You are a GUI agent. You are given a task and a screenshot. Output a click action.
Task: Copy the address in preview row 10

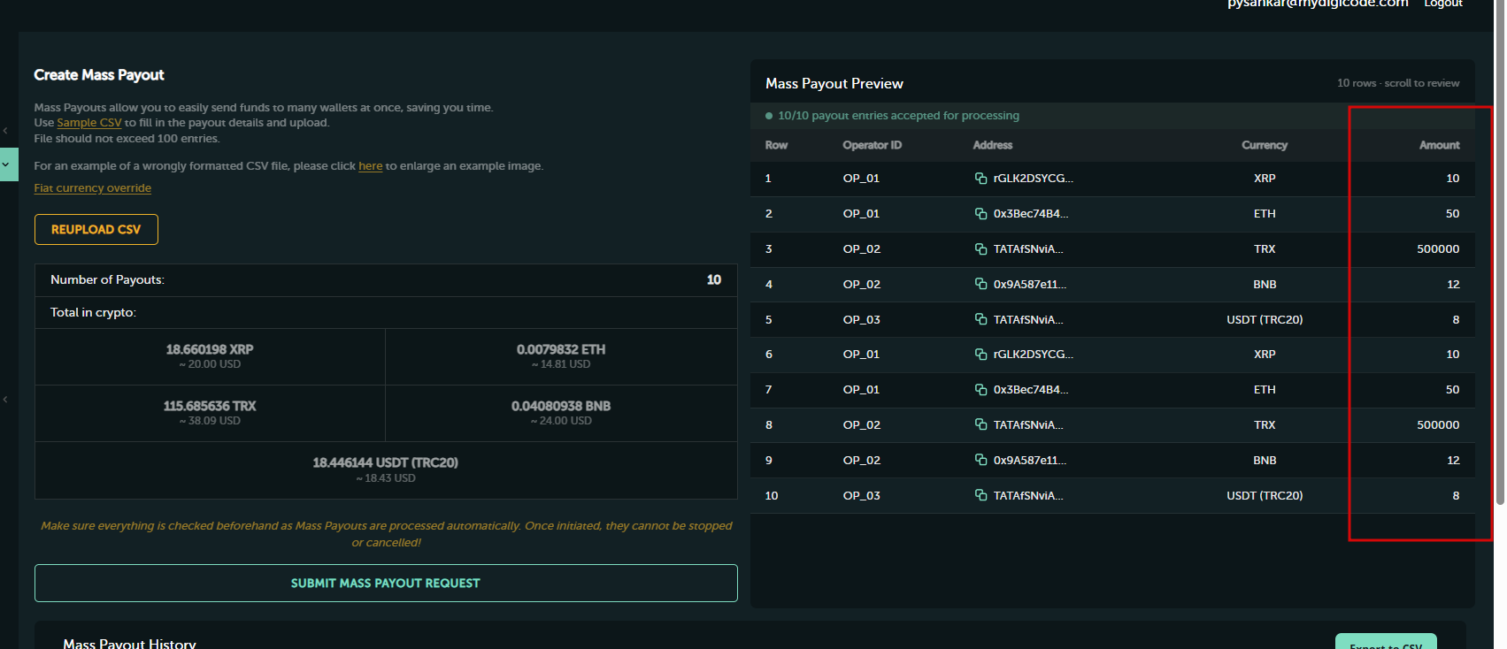pyautogui.click(x=980, y=495)
